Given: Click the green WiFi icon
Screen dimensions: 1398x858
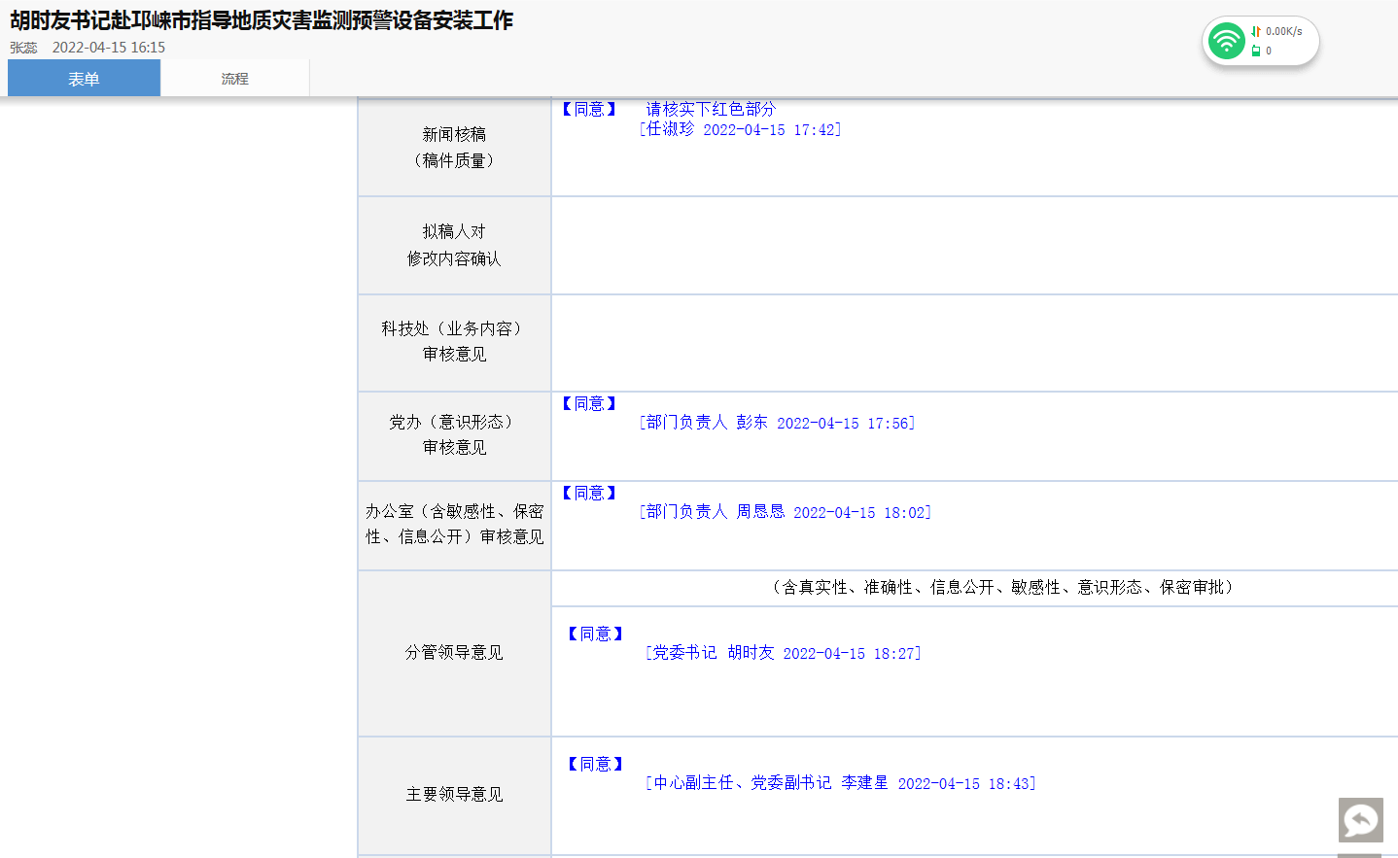Looking at the screenshot, I should click(1226, 41).
